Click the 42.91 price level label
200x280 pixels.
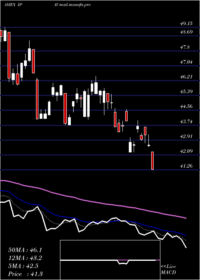[186, 136]
